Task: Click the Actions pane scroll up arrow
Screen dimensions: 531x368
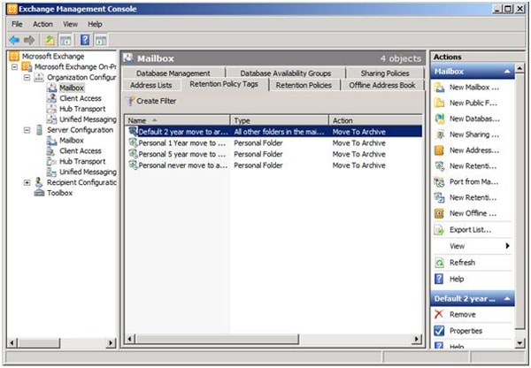Action: pyautogui.click(x=519, y=68)
